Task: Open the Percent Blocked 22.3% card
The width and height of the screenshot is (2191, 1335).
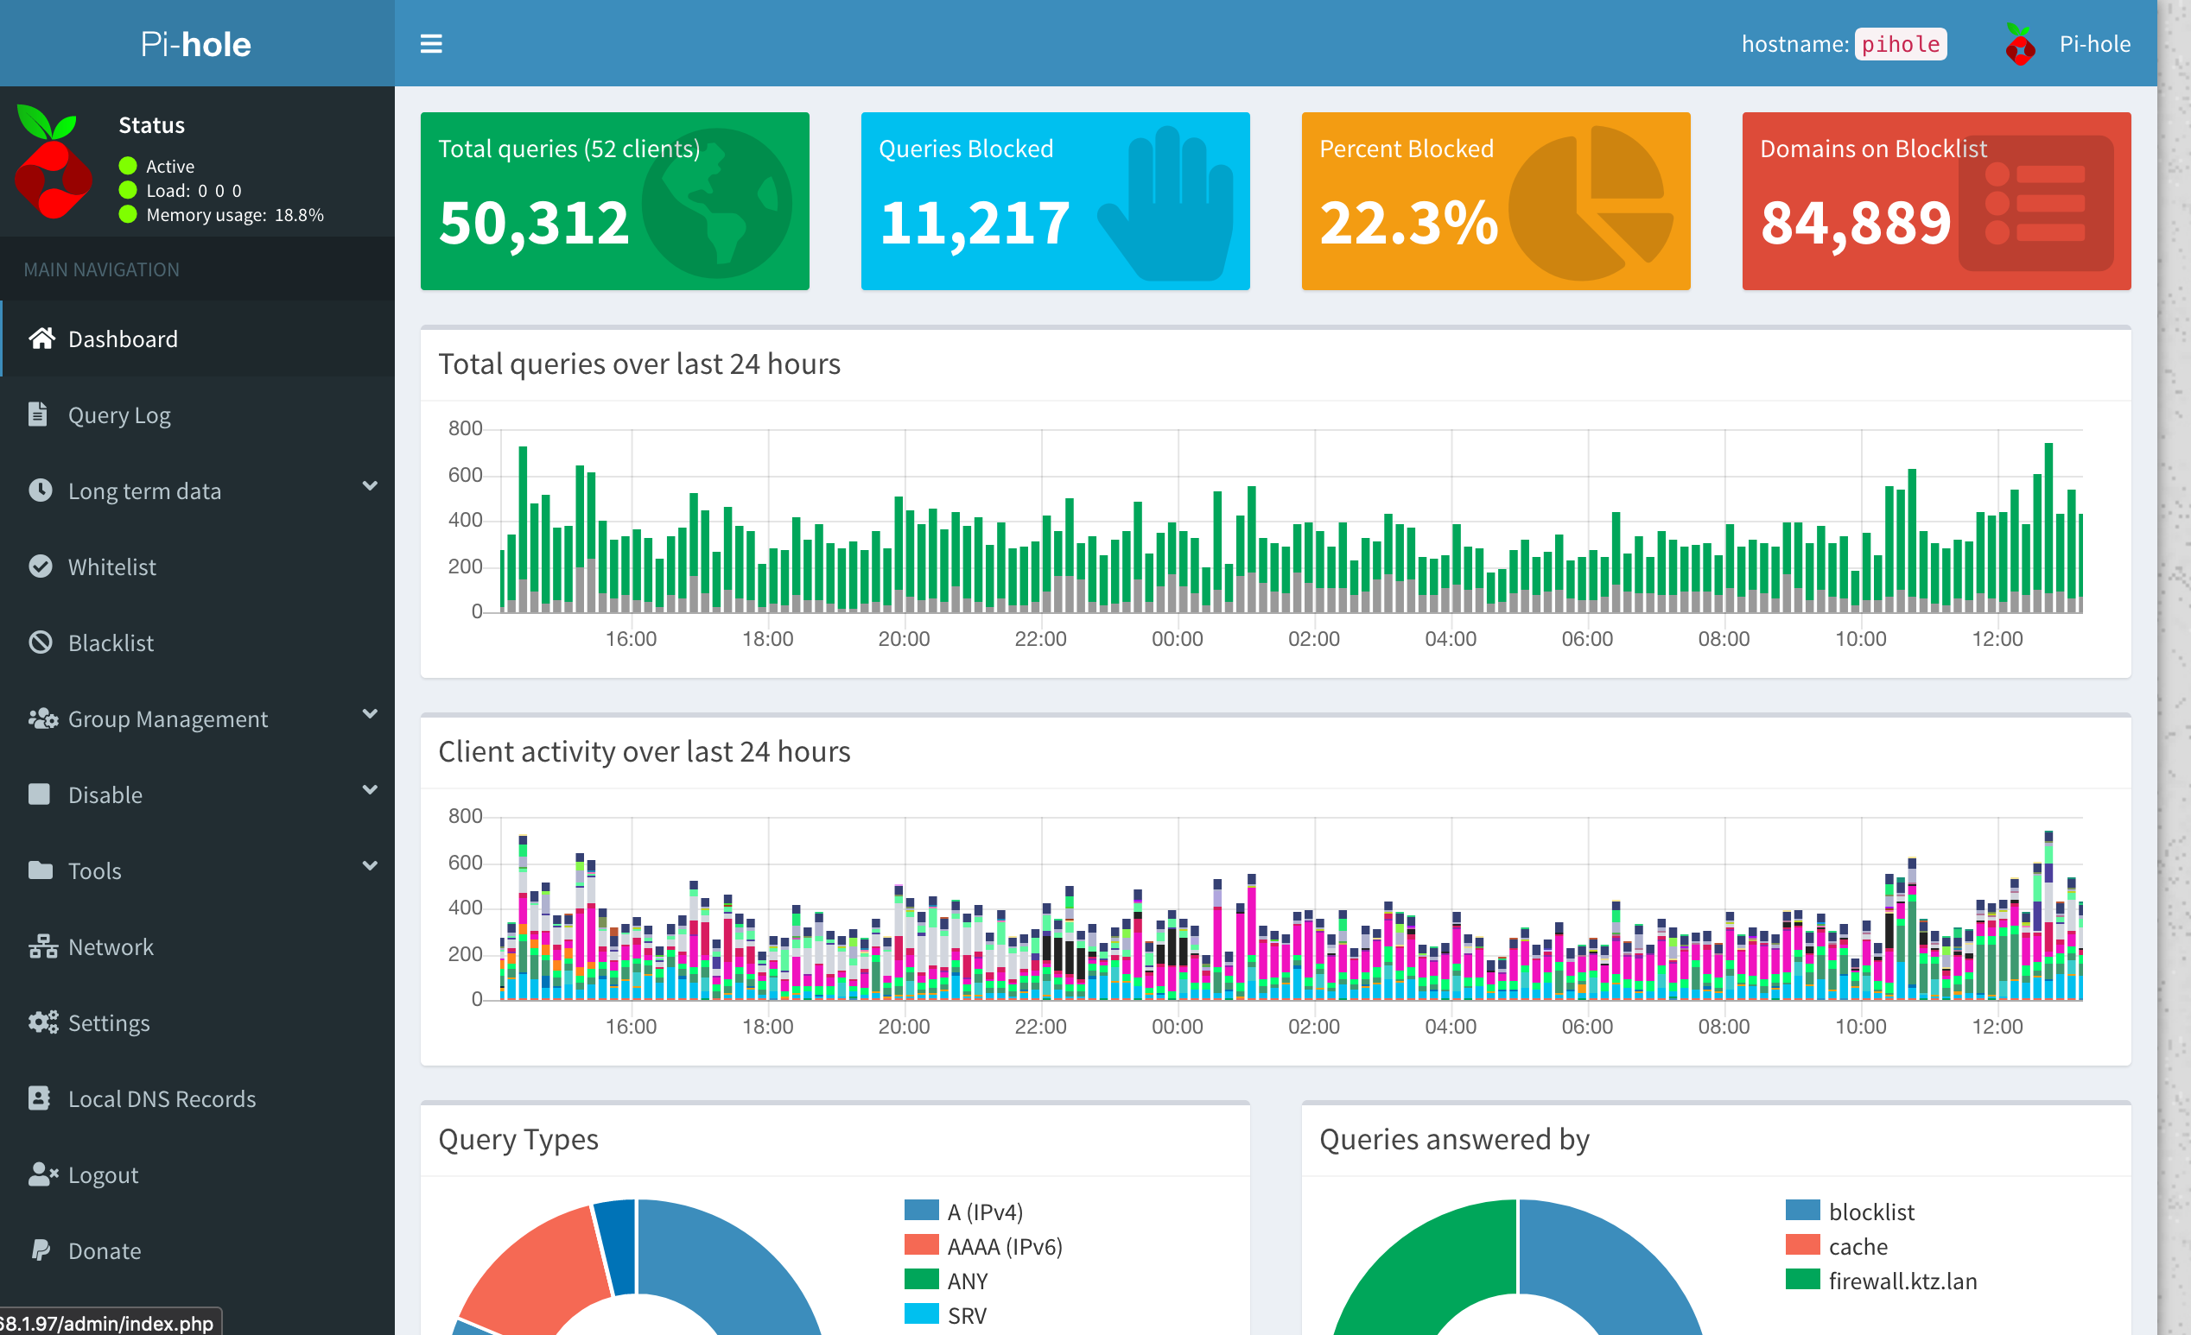Action: coord(1496,201)
